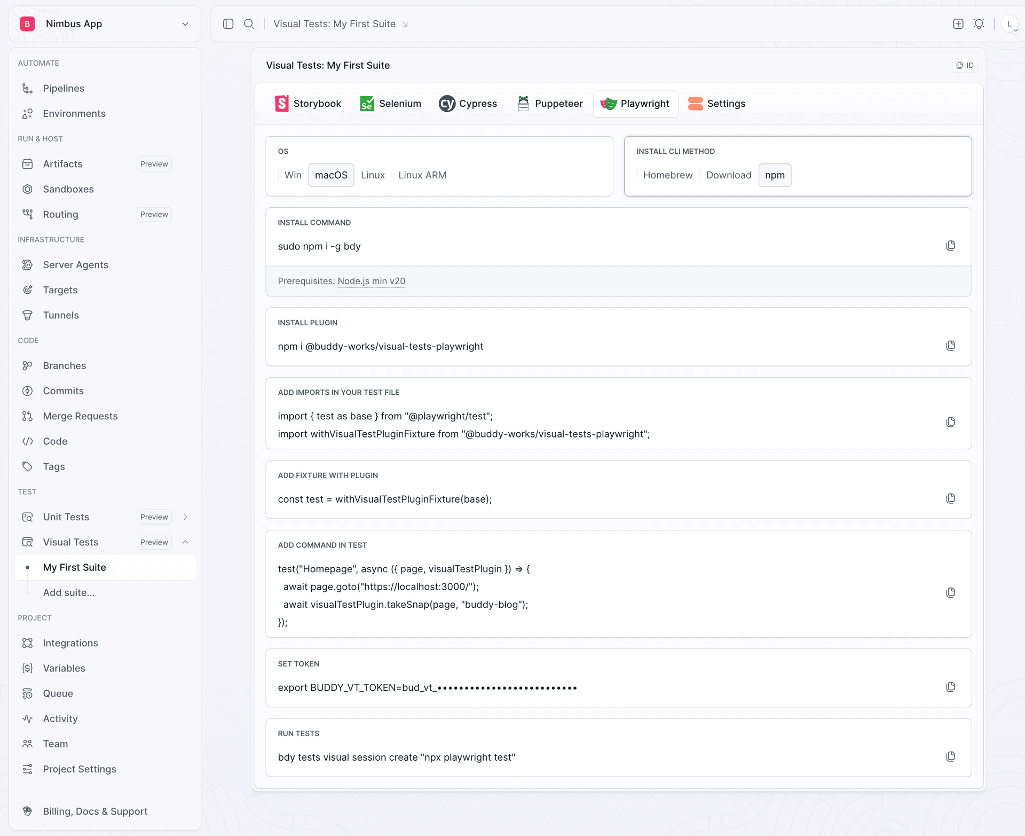Open notifications bell icon
1025x836 pixels.
(x=979, y=24)
